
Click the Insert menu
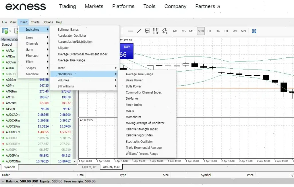click(24, 22)
